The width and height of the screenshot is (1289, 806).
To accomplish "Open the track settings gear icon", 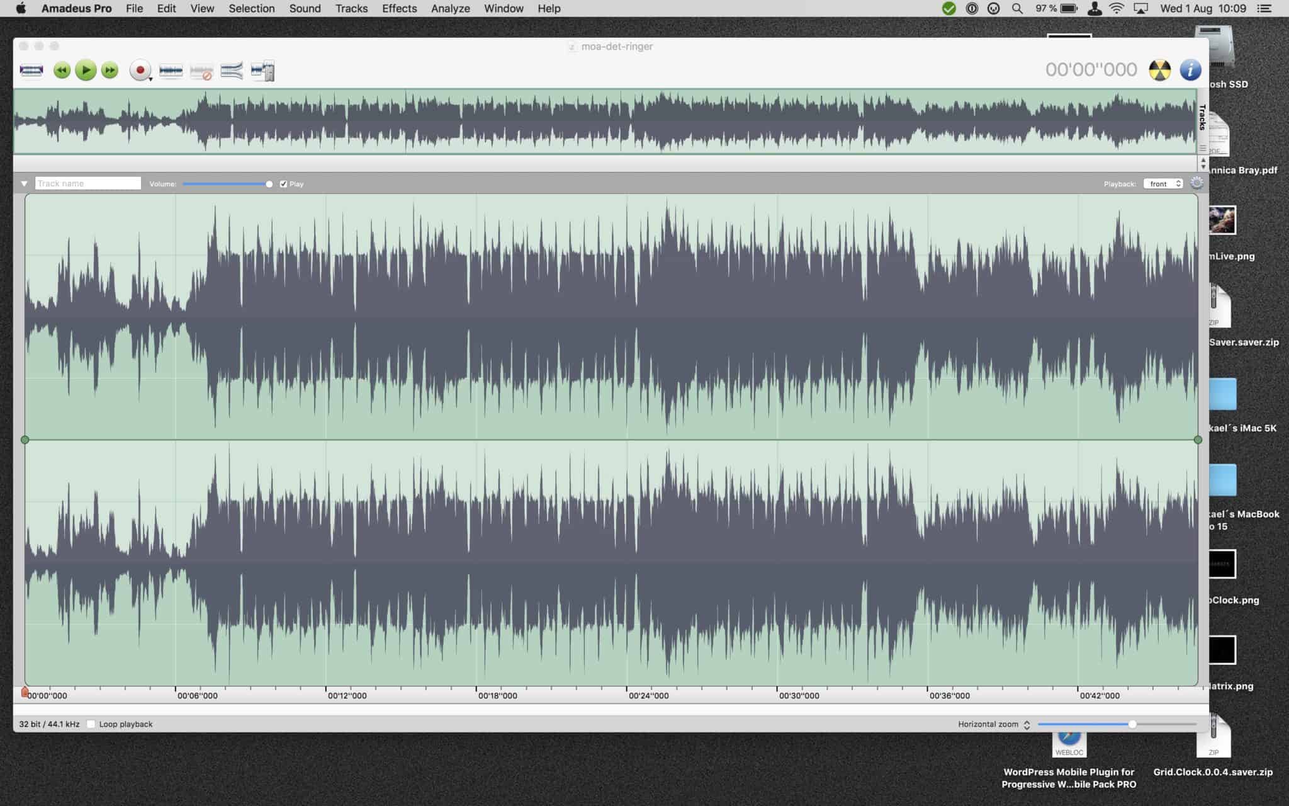I will (1196, 183).
